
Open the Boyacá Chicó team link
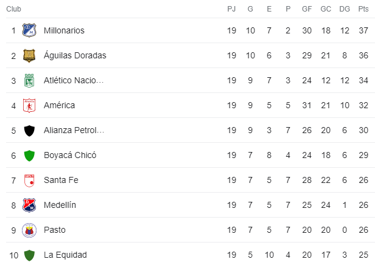click(70, 155)
